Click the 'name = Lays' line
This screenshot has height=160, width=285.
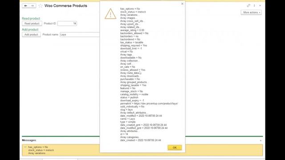click(128, 119)
